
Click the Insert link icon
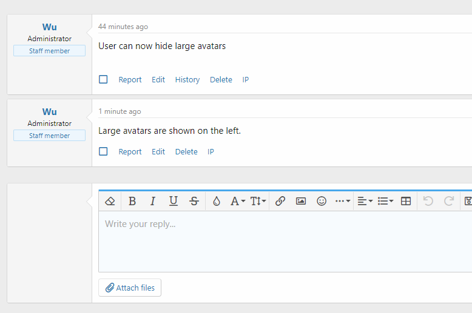click(280, 201)
